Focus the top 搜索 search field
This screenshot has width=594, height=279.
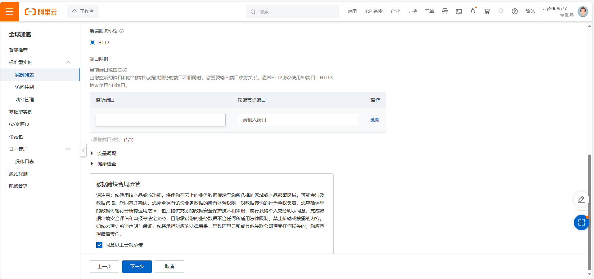coord(292,11)
